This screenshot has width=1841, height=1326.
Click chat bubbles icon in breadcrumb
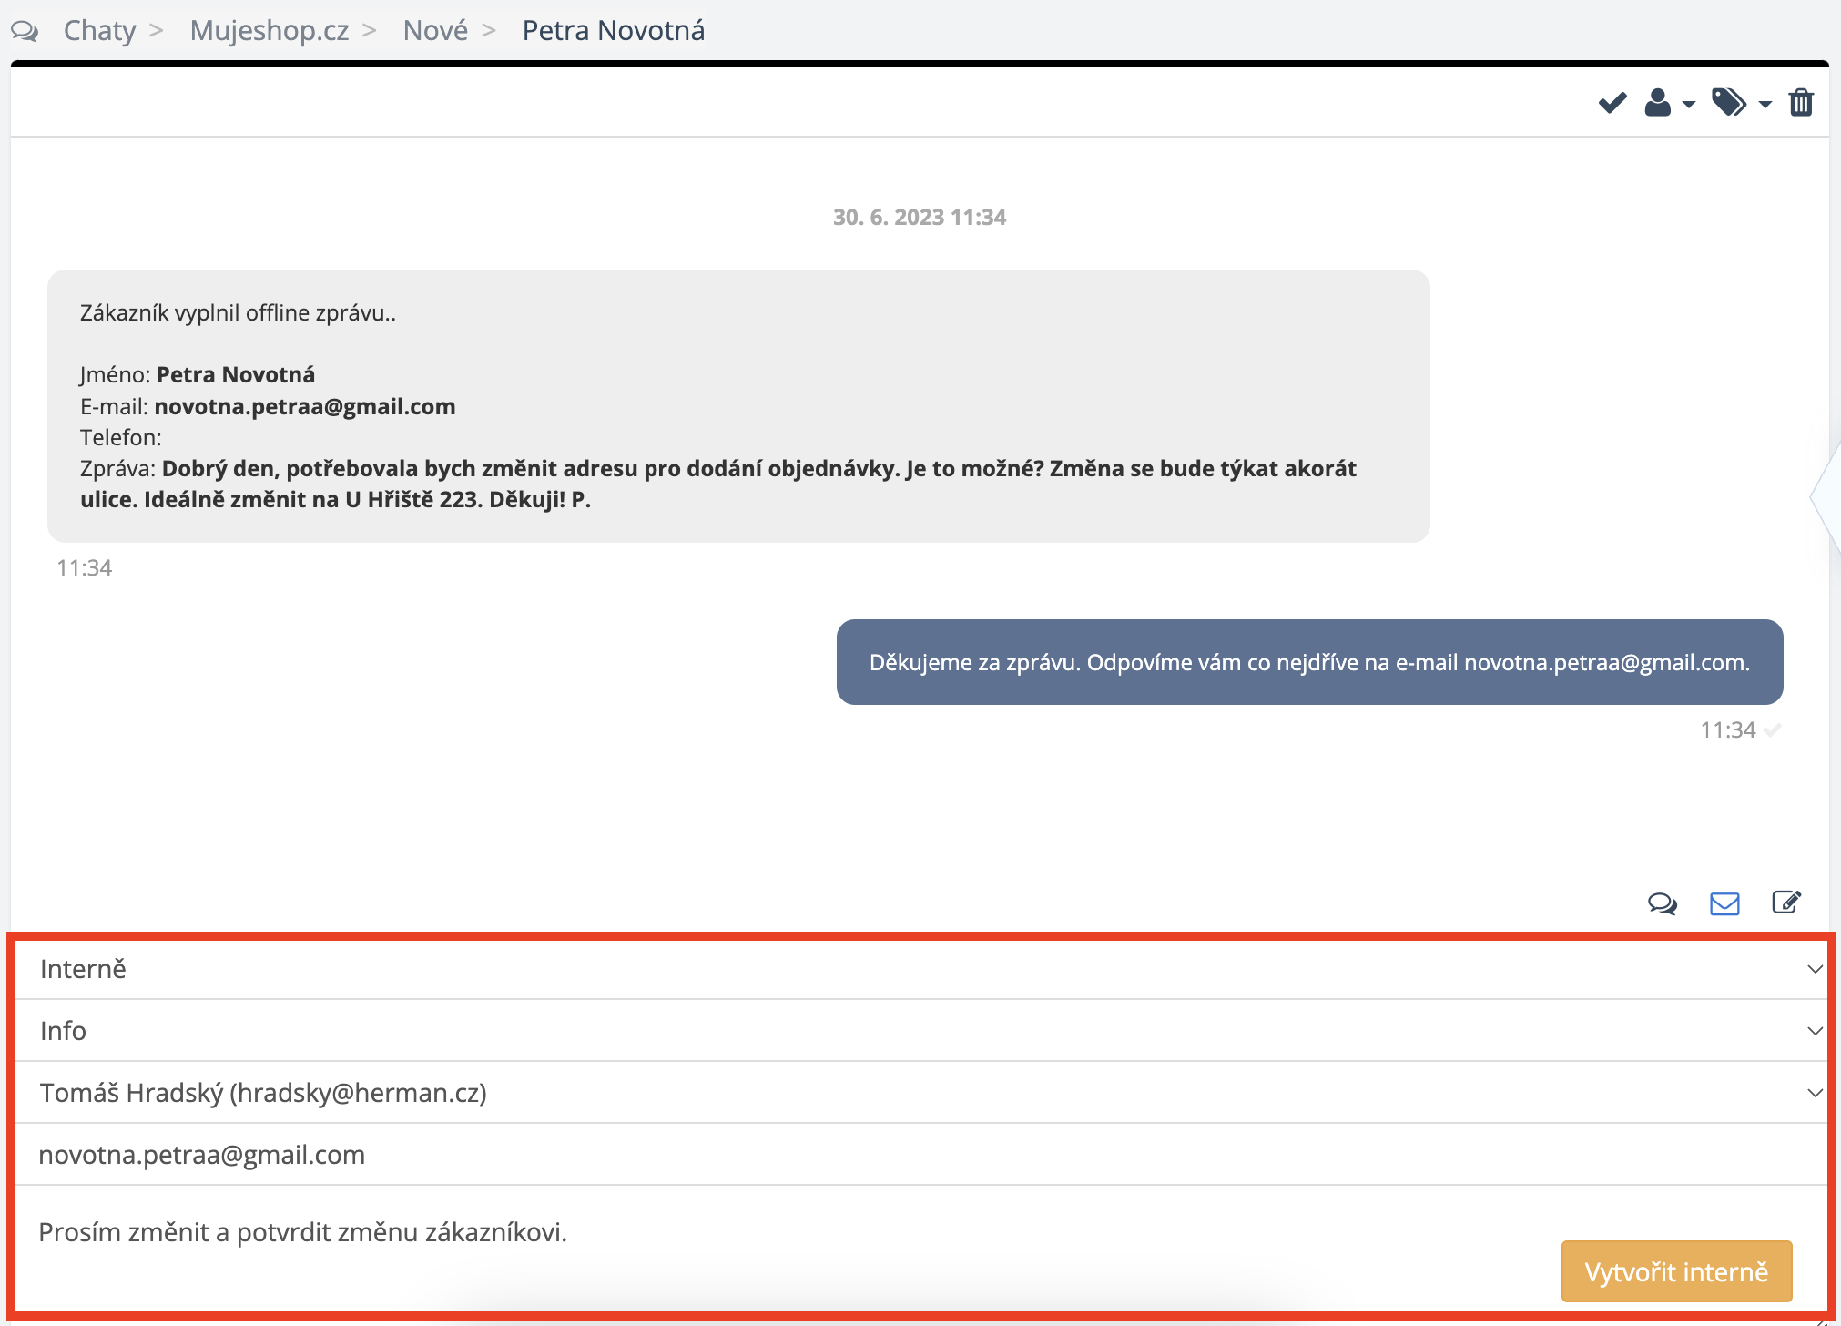coord(25,31)
